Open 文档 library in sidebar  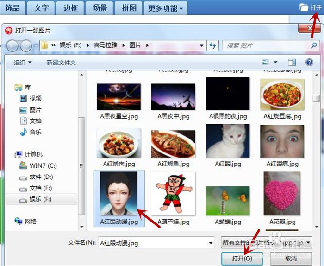[31, 121]
